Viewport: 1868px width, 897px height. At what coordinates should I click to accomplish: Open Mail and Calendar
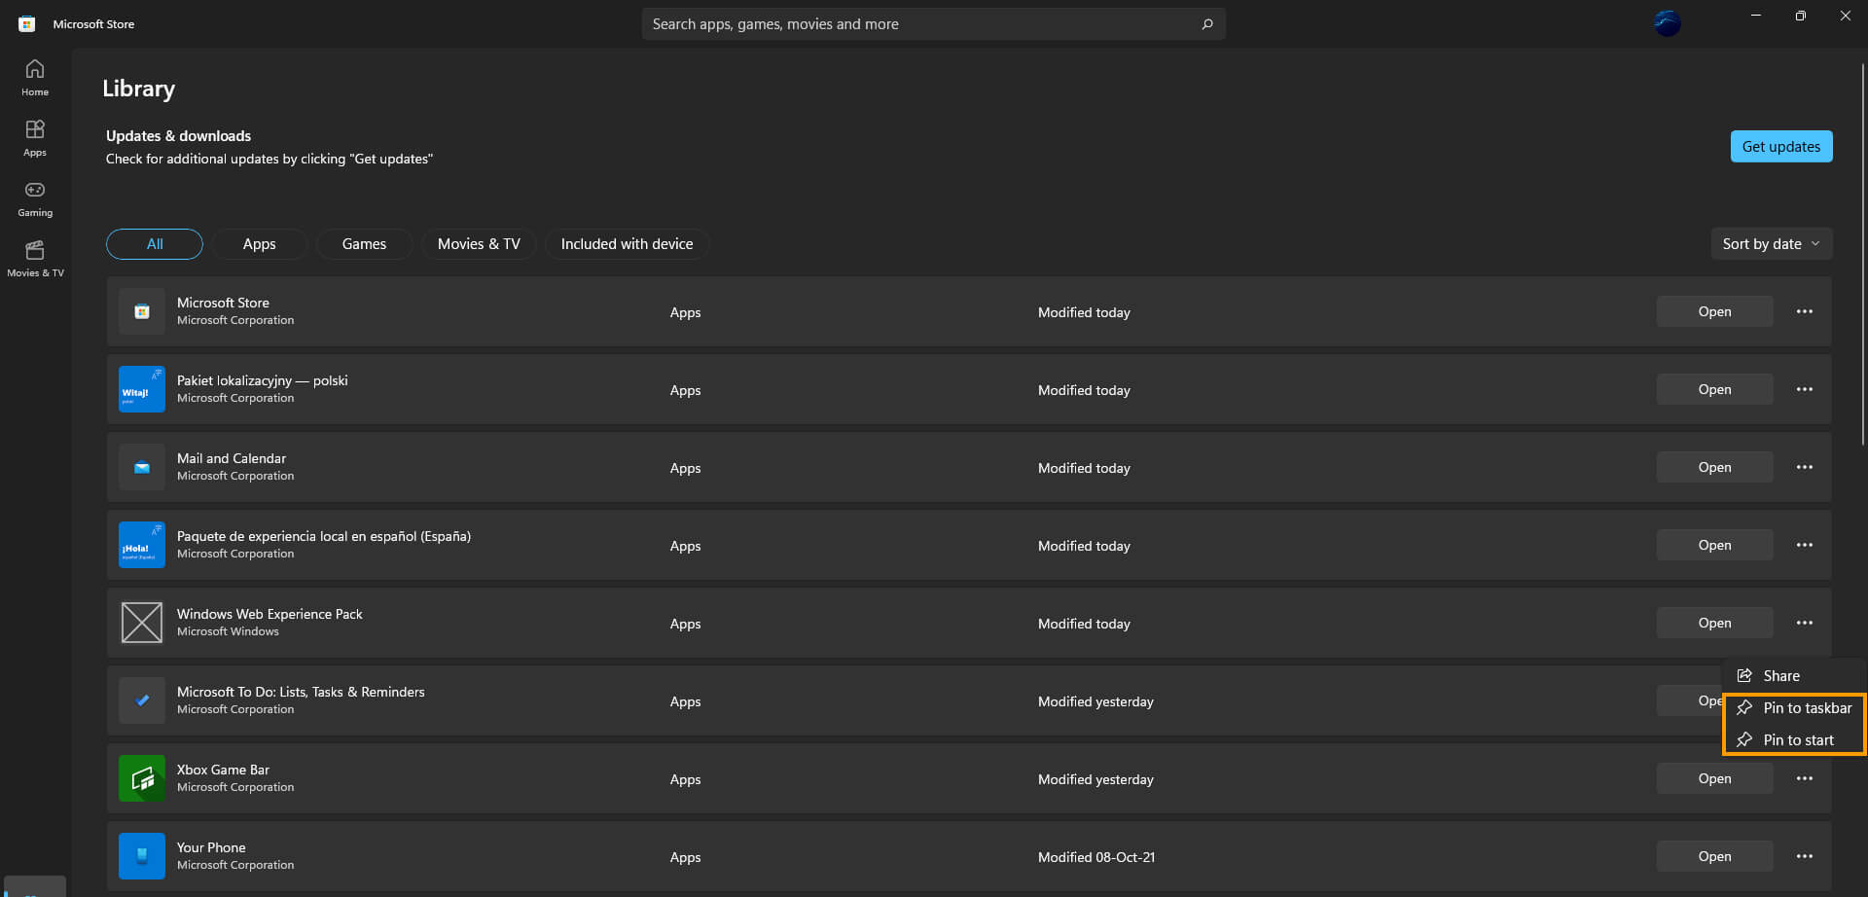click(1714, 467)
